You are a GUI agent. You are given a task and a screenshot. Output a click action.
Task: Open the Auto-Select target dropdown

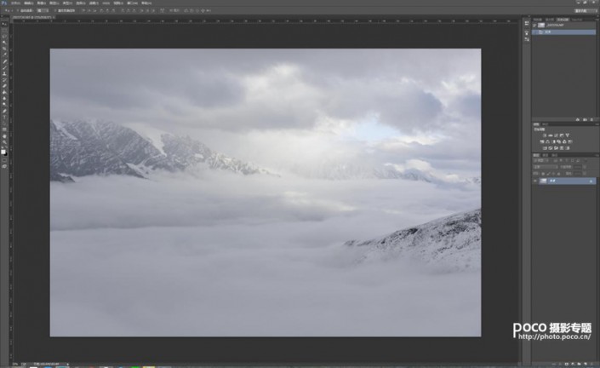[x=43, y=10]
